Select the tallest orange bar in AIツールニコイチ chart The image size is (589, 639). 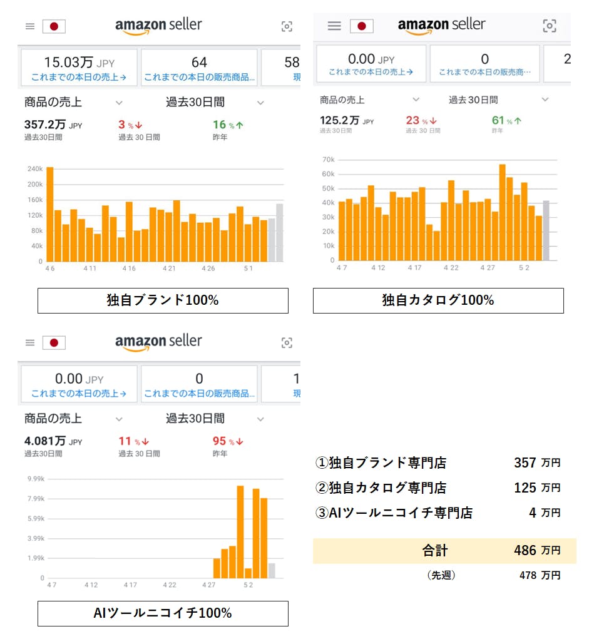tap(240, 531)
